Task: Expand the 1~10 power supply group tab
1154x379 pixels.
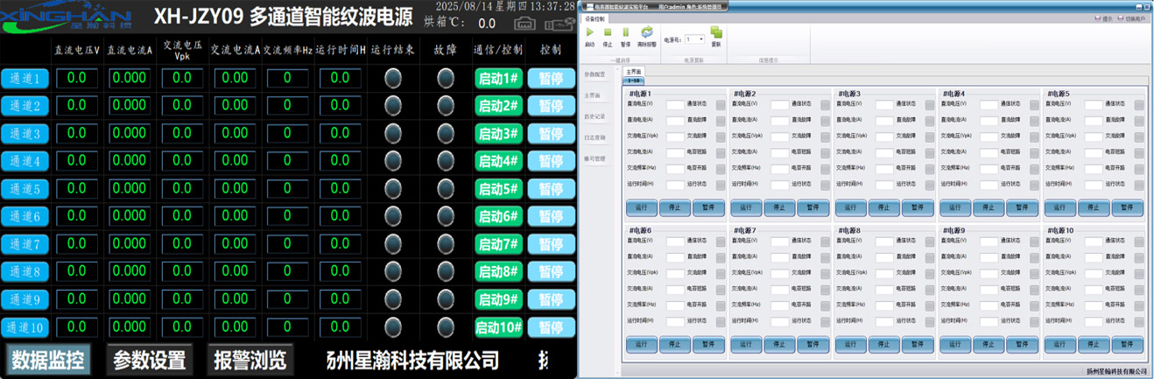Action: tap(632, 81)
